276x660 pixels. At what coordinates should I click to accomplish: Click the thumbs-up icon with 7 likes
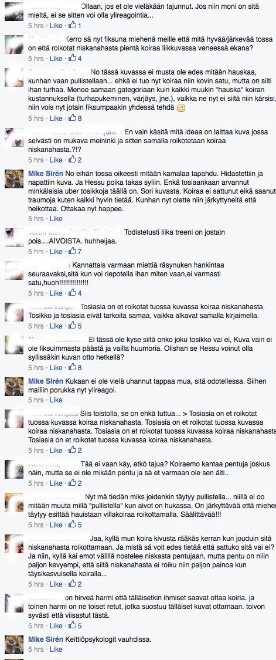[72, 251]
